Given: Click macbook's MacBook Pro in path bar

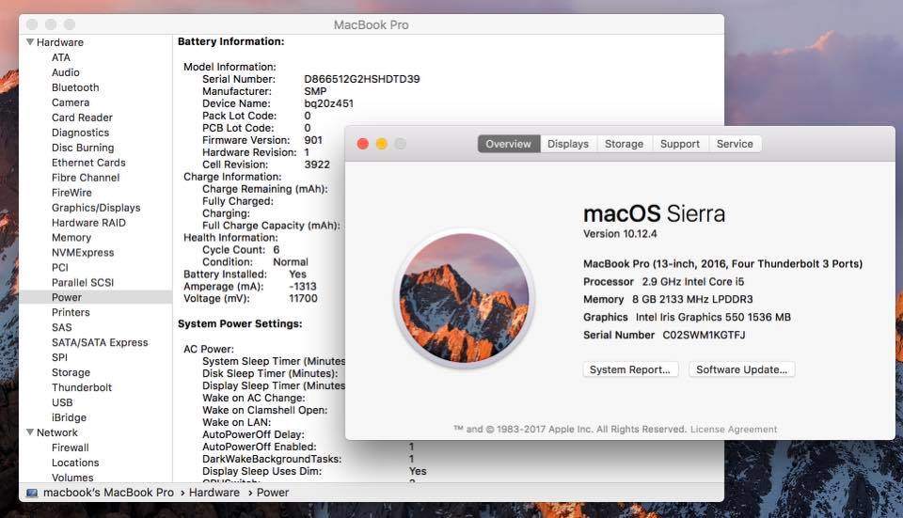Looking at the screenshot, I should tap(108, 493).
